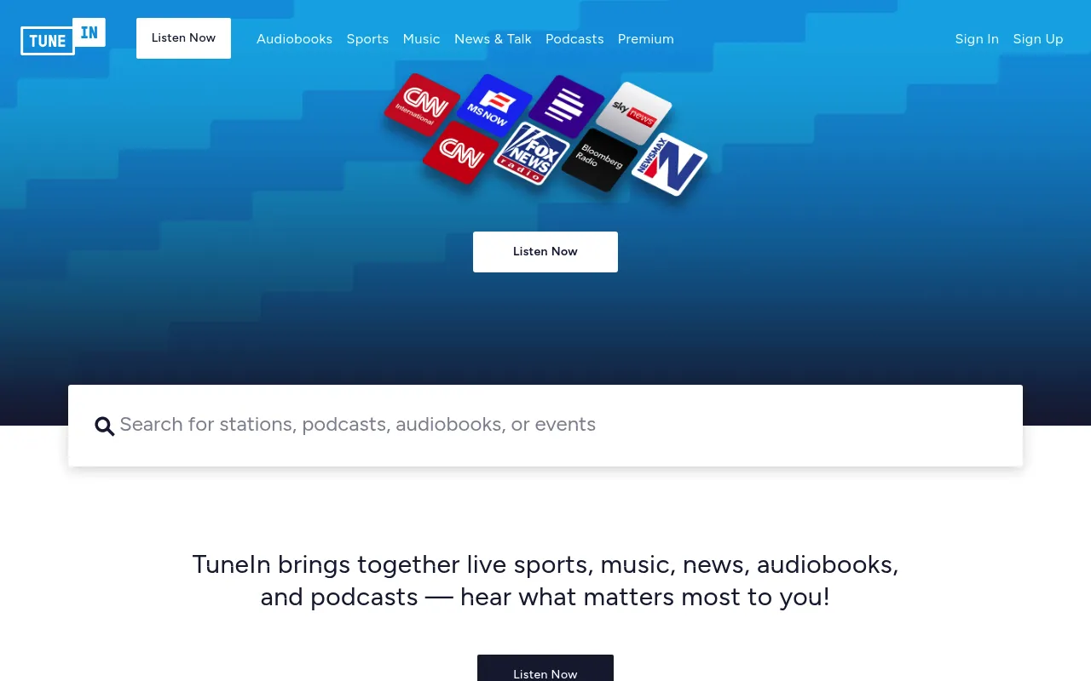Open the MS NOW station tile

tap(494, 106)
